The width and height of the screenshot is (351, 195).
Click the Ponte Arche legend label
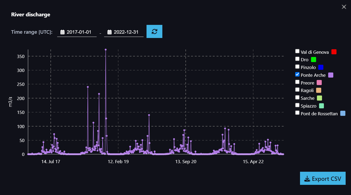(313, 75)
